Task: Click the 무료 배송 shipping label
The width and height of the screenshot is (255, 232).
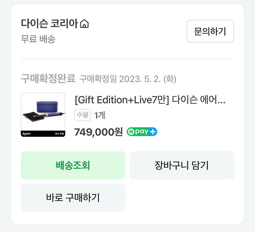Action: (x=38, y=39)
